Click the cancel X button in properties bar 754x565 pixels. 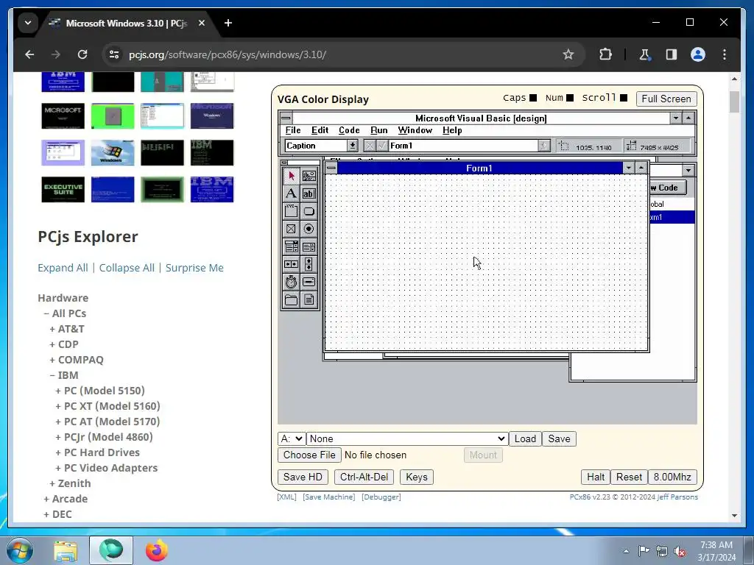(x=370, y=146)
